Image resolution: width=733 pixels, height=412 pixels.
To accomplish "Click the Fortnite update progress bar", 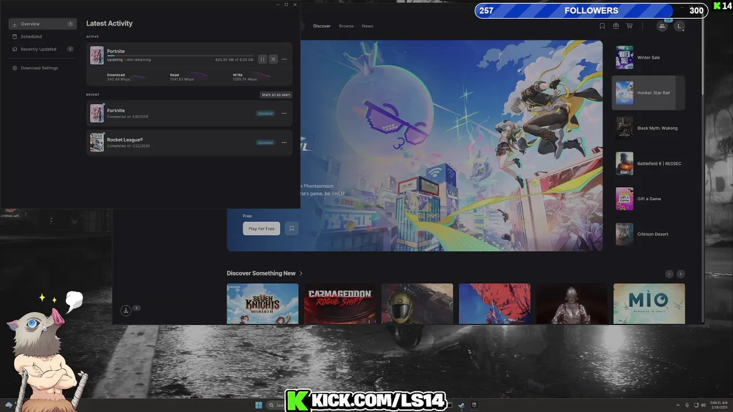I will (x=180, y=56).
